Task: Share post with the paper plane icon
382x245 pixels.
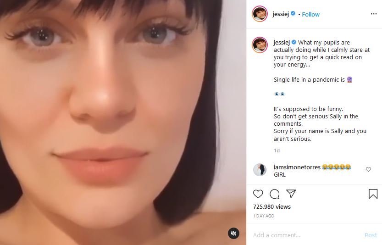Action: (x=291, y=194)
